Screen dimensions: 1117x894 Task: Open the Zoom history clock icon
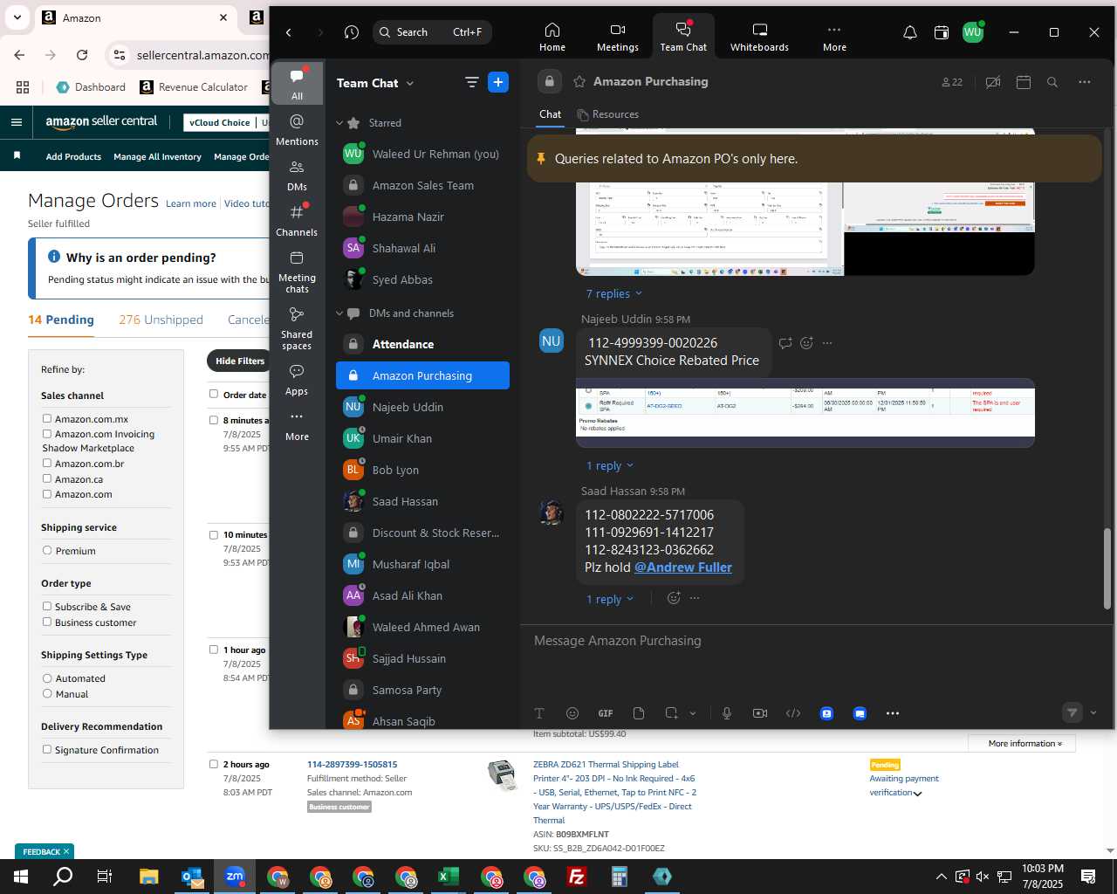[x=352, y=32]
